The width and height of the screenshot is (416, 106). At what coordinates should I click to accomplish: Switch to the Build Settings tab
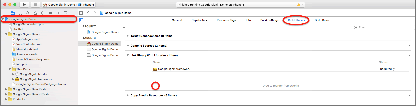pyautogui.click(x=269, y=20)
